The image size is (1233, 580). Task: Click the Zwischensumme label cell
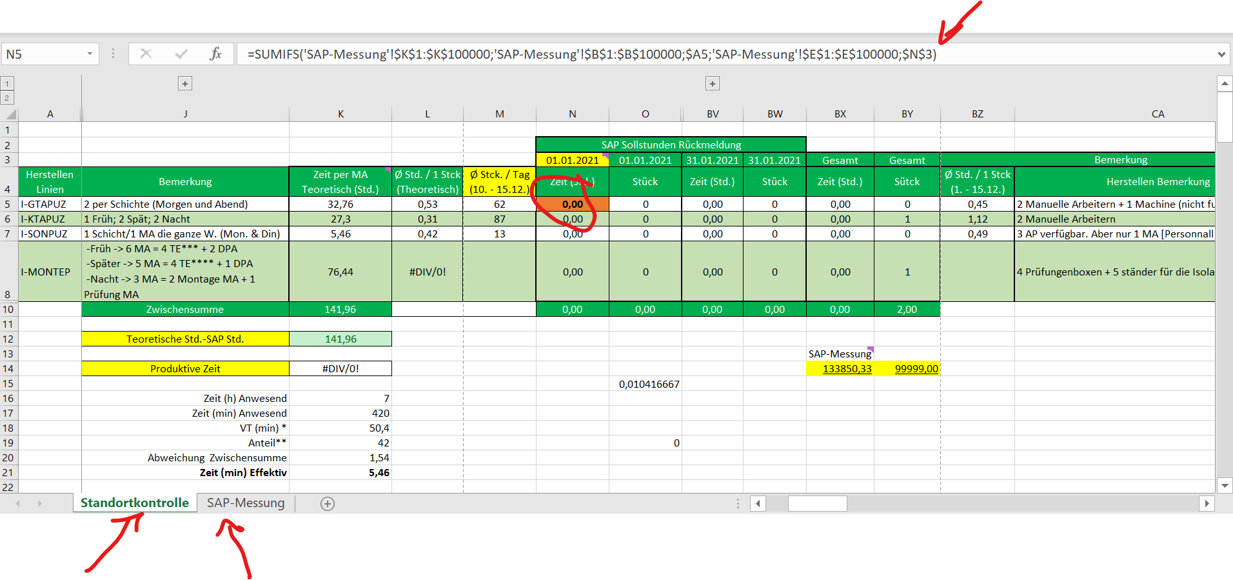click(x=185, y=309)
